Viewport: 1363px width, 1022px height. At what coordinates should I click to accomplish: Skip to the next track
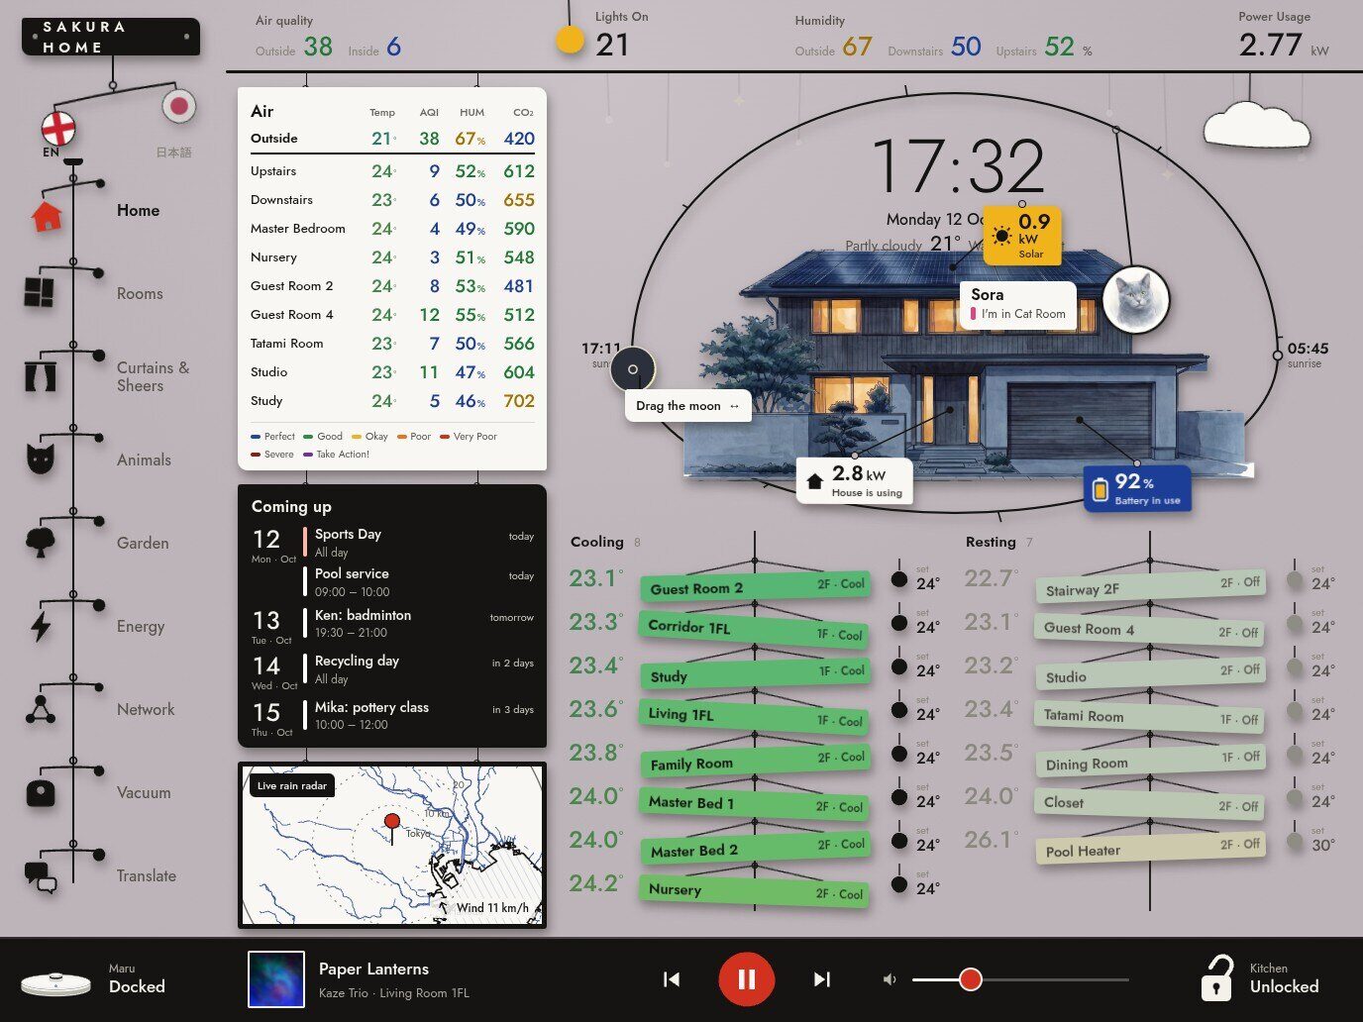pos(822,979)
